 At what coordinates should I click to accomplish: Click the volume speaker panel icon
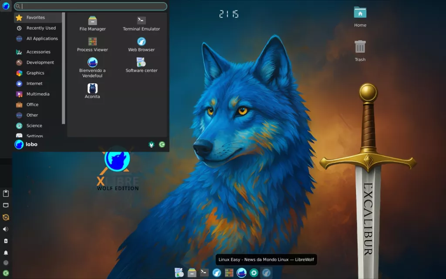6,229
